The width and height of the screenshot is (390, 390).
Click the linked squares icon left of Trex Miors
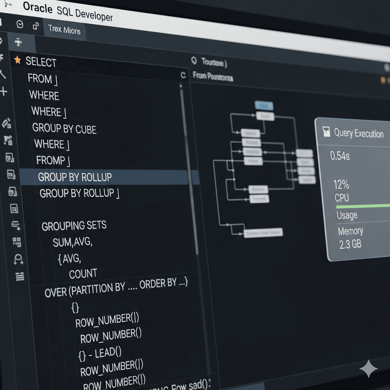point(36,26)
